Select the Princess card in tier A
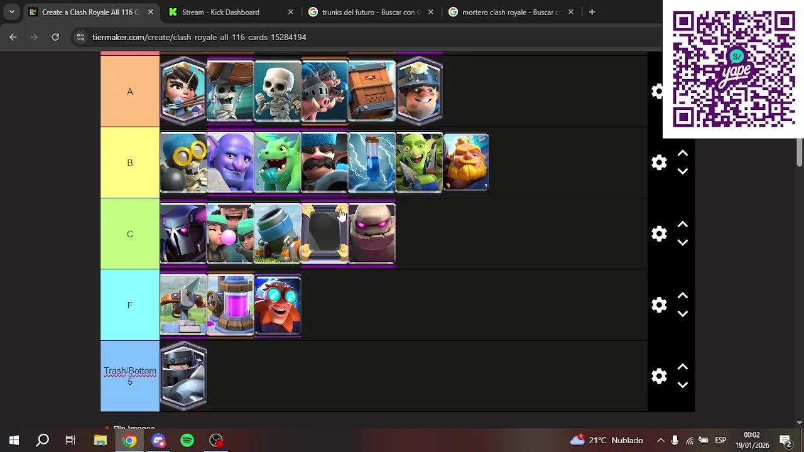The width and height of the screenshot is (804, 452). click(183, 92)
